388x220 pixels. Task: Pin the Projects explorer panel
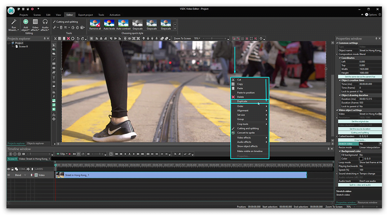coord(44,38)
